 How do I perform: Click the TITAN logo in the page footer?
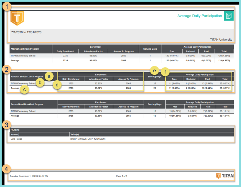click(225, 176)
